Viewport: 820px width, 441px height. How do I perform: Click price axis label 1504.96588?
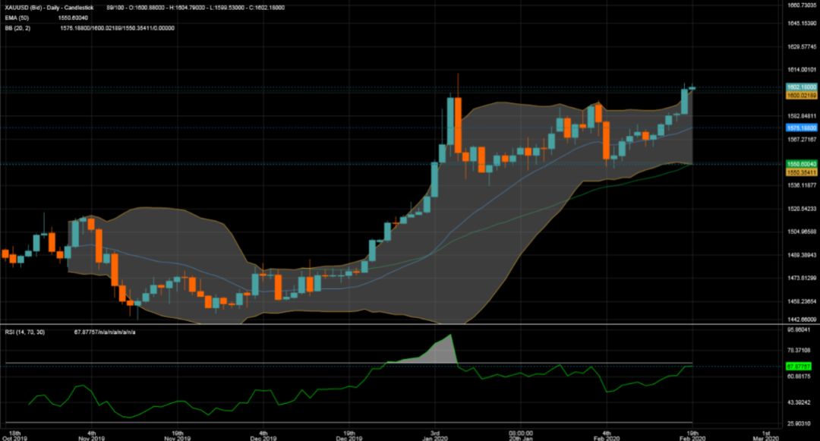802,232
